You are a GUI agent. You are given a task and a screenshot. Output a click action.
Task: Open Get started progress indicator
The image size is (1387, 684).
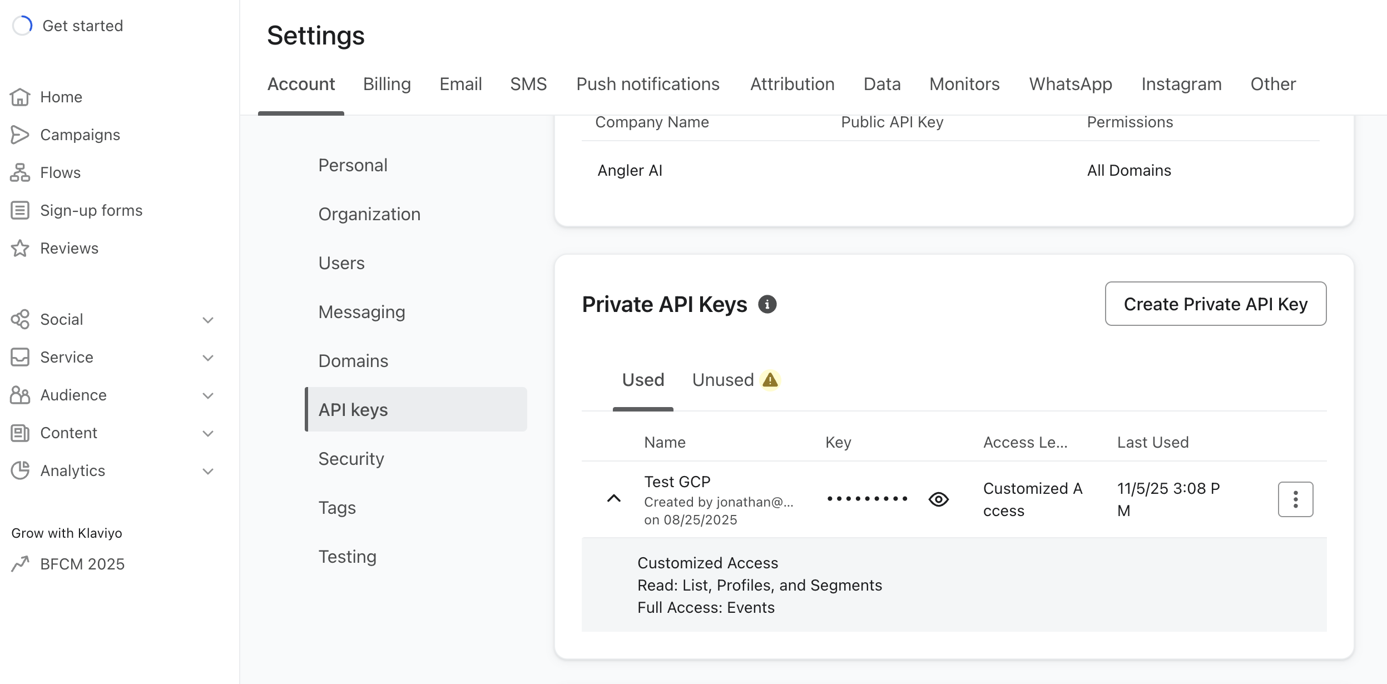pos(22,26)
